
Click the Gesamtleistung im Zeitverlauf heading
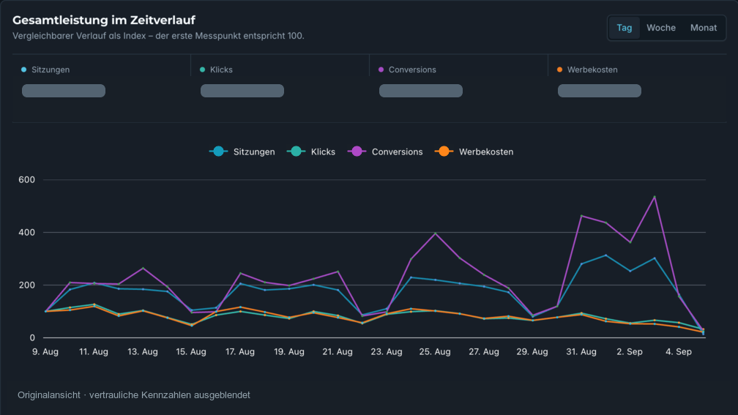coord(103,20)
